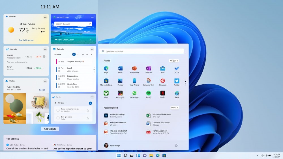Open Microsoft Edge widget options menu
Viewport: 283px width, 159px height.
[93, 18]
